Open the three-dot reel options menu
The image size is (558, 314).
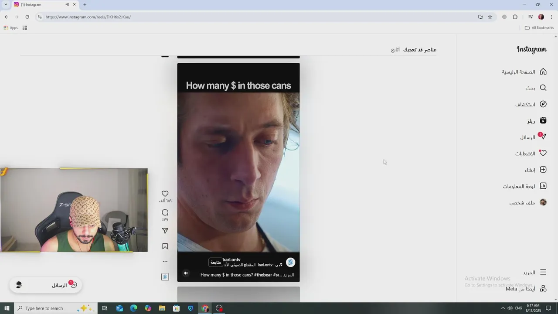point(165,262)
